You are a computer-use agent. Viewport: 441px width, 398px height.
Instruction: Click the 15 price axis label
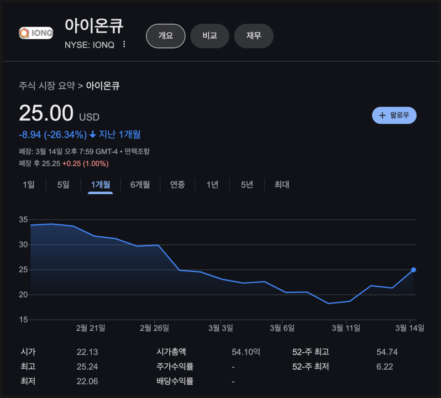tap(23, 320)
